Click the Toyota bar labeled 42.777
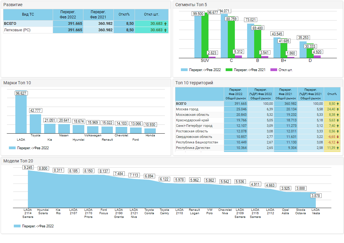This screenshot has width=344, height=243. tap(35, 124)
